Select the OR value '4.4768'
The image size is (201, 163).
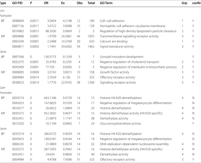52,160
